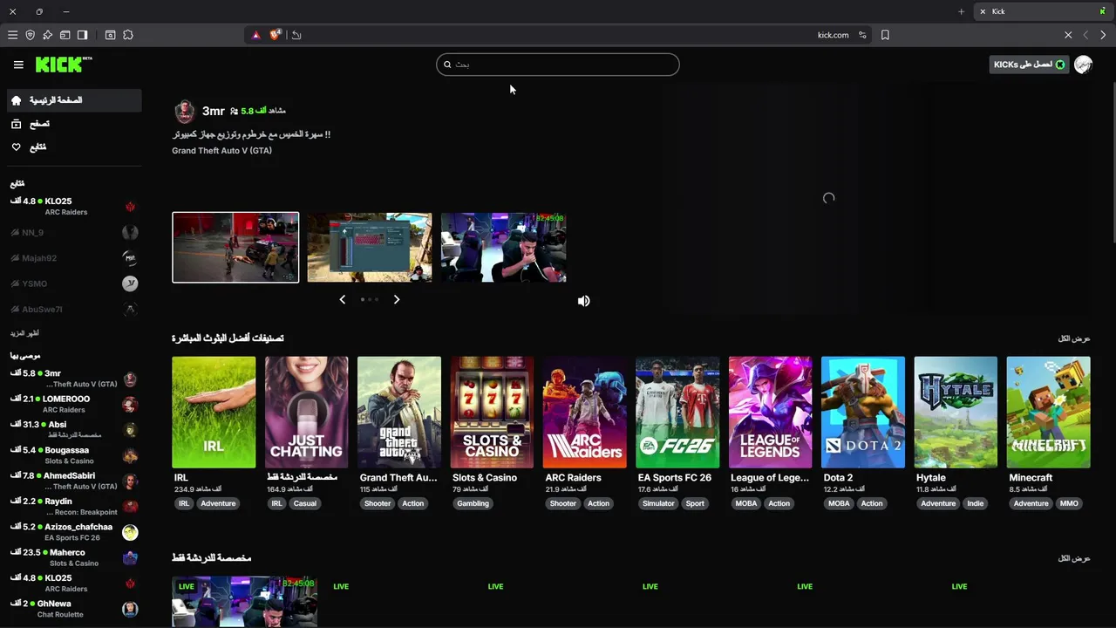Image resolution: width=1116 pixels, height=628 pixels.
Task: Click the magnifier icon in the Kick search box
Action: [447, 65]
